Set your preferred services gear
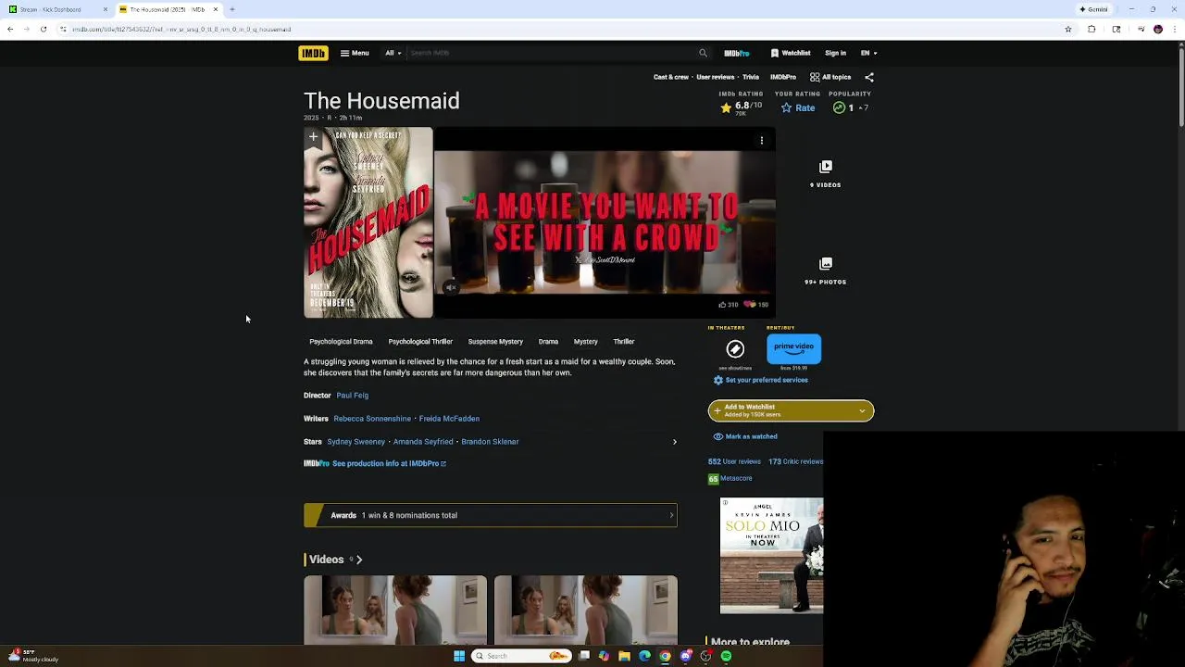 [x=718, y=380]
